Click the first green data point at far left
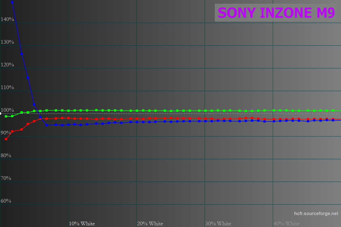 point(6,116)
